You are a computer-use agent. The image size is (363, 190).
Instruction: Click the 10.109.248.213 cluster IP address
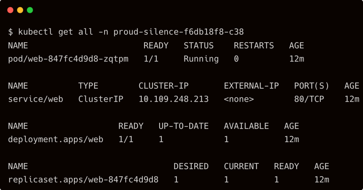click(x=174, y=99)
